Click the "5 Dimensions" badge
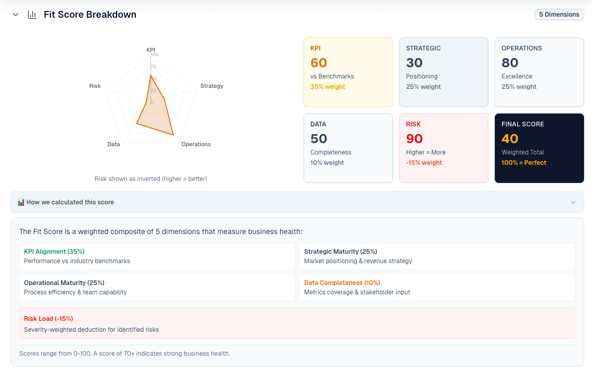 559,14
